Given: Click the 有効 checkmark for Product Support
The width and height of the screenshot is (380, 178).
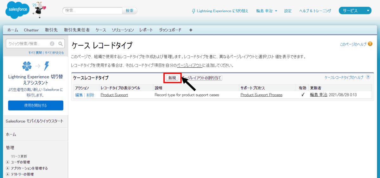Looking at the screenshot, I should [303, 95].
